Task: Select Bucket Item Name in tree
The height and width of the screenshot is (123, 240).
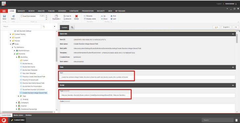Action: click(x=28, y=67)
